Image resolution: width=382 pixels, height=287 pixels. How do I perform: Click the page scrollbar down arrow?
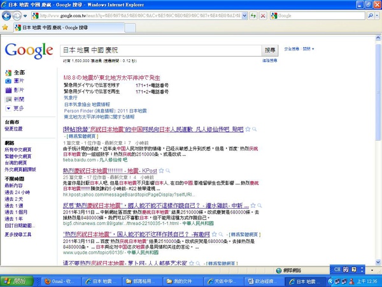378,262
